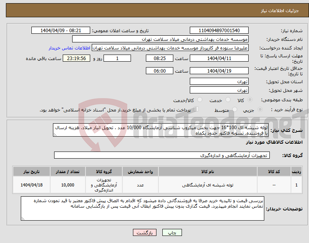309x243 pixels.
Task: Click the جزئیات اطلاعات نیاز header title
Action: tap(280, 11)
